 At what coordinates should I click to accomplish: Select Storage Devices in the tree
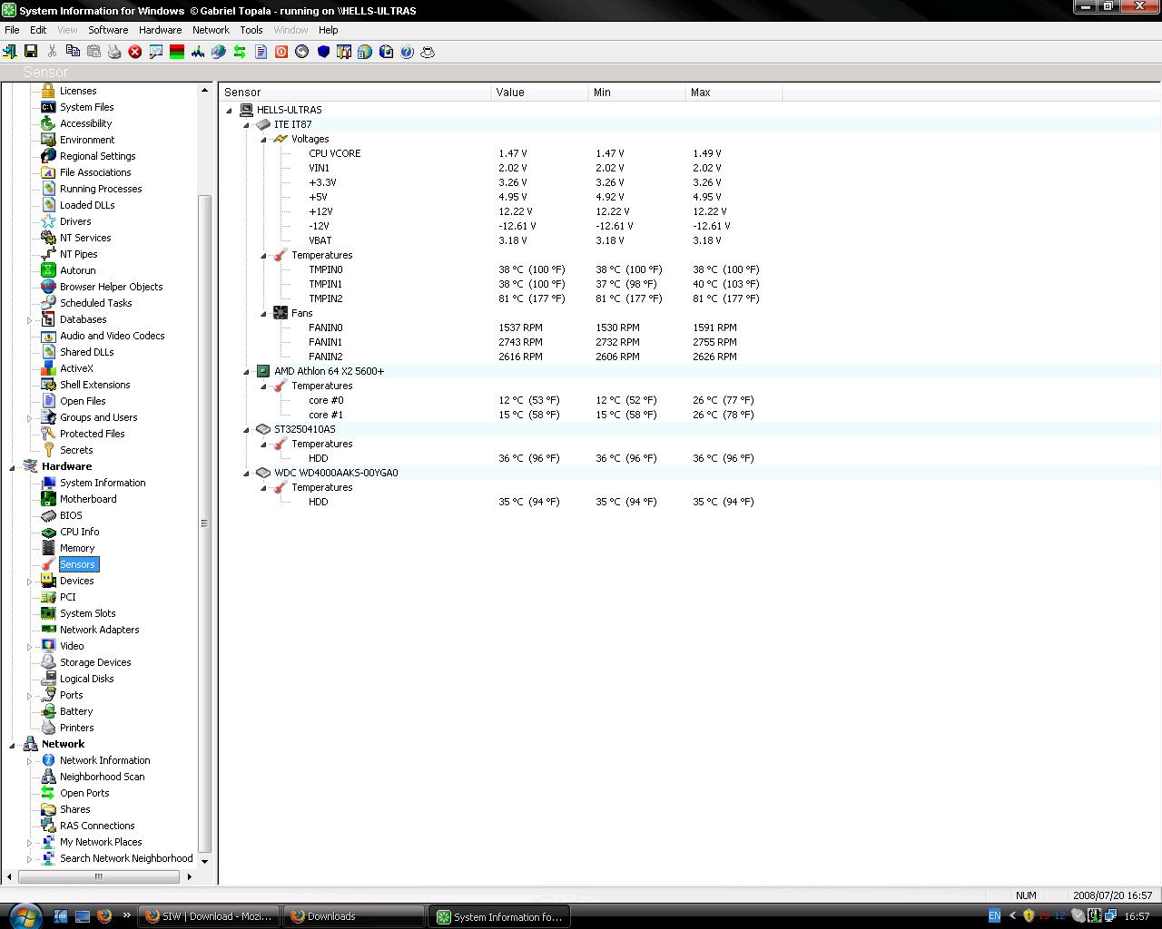click(95, 662)
